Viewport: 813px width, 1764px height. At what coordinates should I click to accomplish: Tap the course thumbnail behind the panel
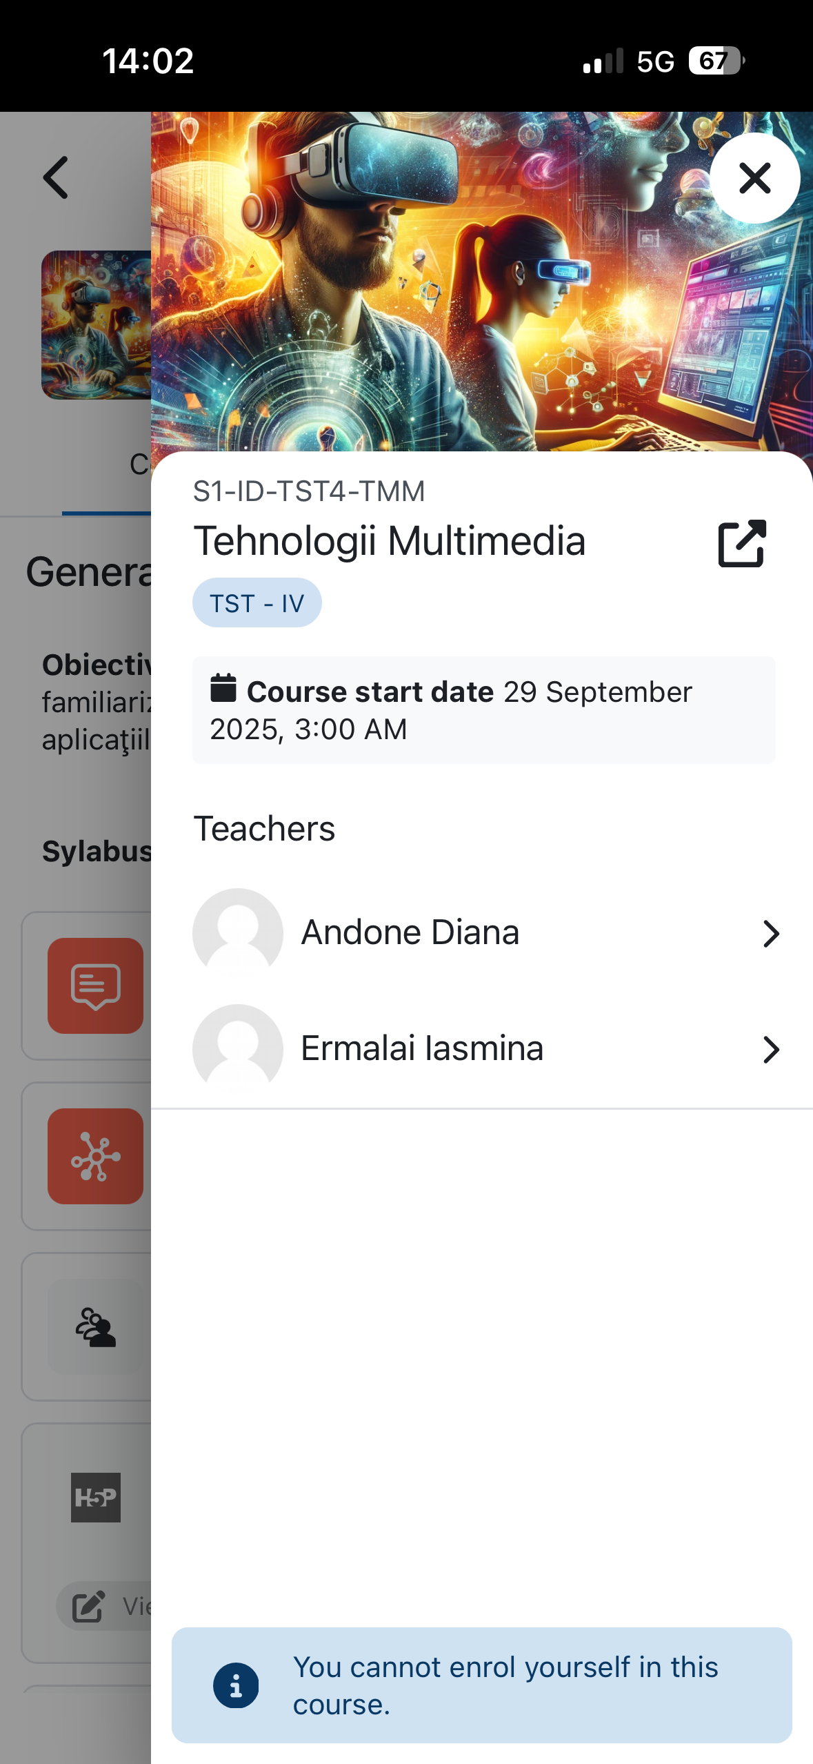(95, 324)
